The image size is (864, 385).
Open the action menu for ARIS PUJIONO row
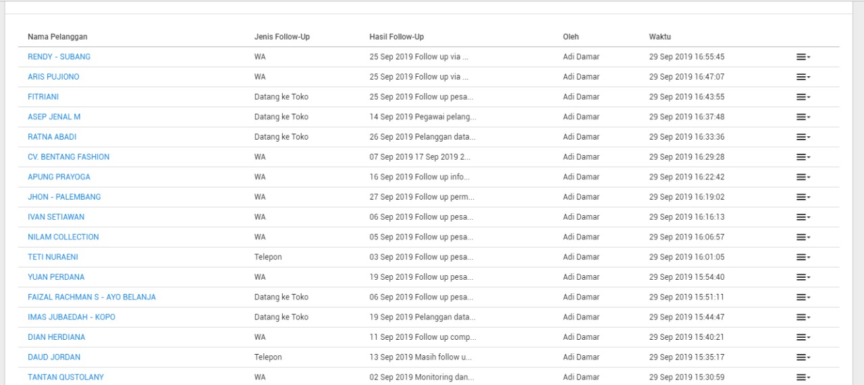(x=803, y=77)
